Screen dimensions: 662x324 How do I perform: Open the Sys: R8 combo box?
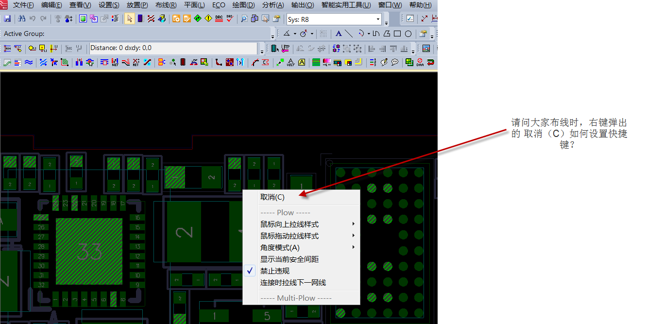(x=334, y=19)
